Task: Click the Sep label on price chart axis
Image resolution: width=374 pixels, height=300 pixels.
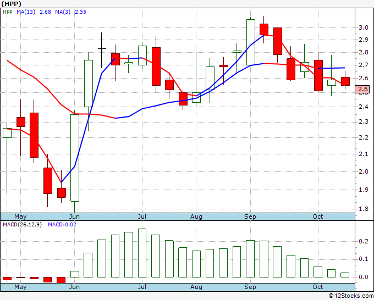Action: [x=250, y=216]
